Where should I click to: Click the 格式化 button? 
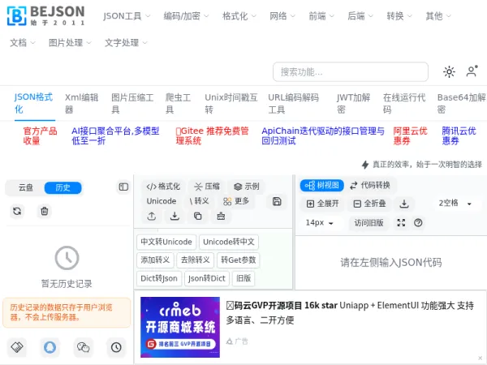pos(163,187)
